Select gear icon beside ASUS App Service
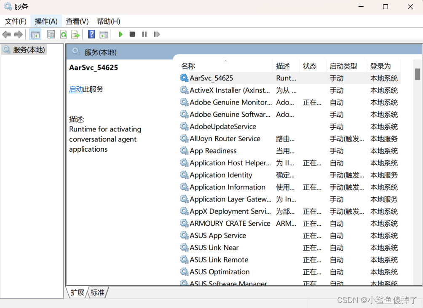Image resolution: width=423 pixels, height=308 pixels. tap(184, 236)
